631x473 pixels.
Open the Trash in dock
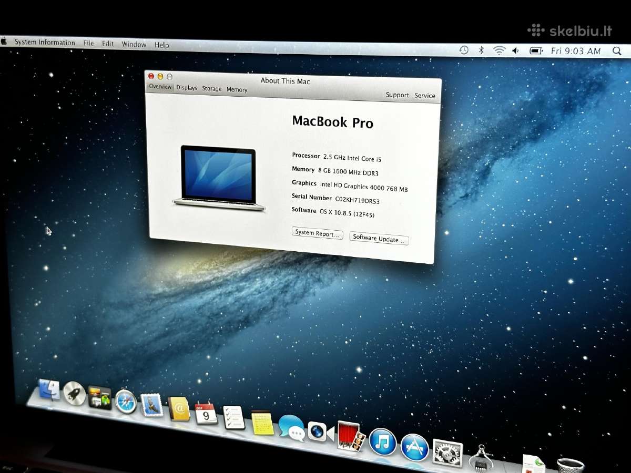click(x=571, y=466)
